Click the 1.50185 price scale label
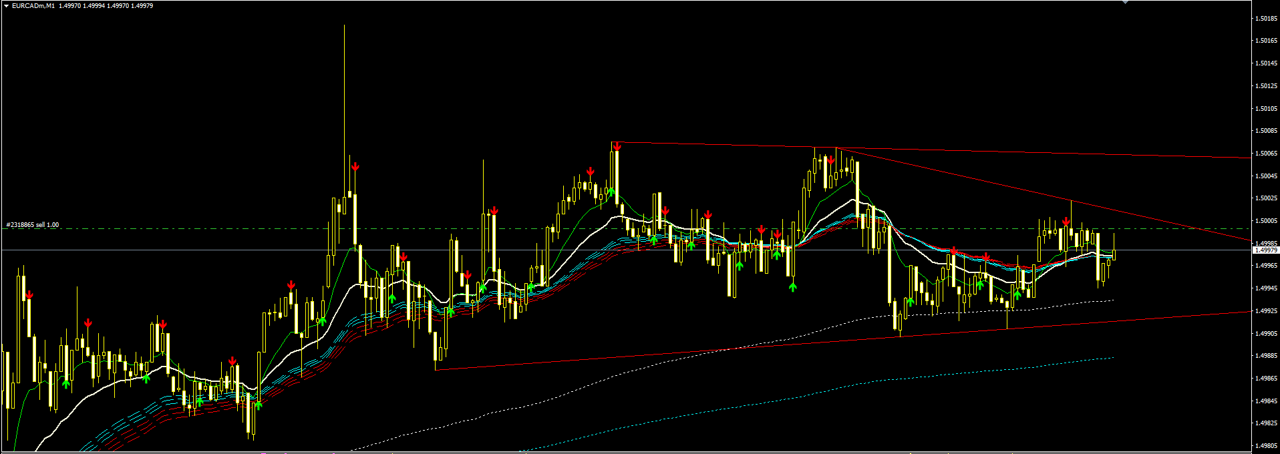 [x=1267, y=19]
